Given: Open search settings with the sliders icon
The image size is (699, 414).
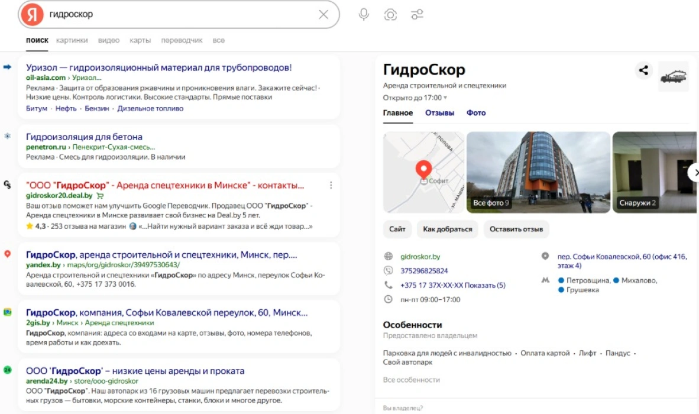Looking at the screenshot, I should pos(418,15).
